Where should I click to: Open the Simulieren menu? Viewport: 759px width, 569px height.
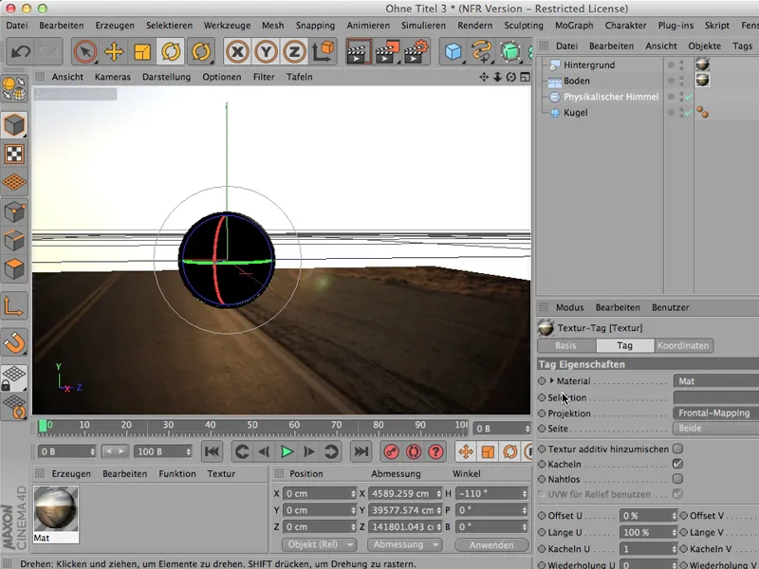[423, 26]
